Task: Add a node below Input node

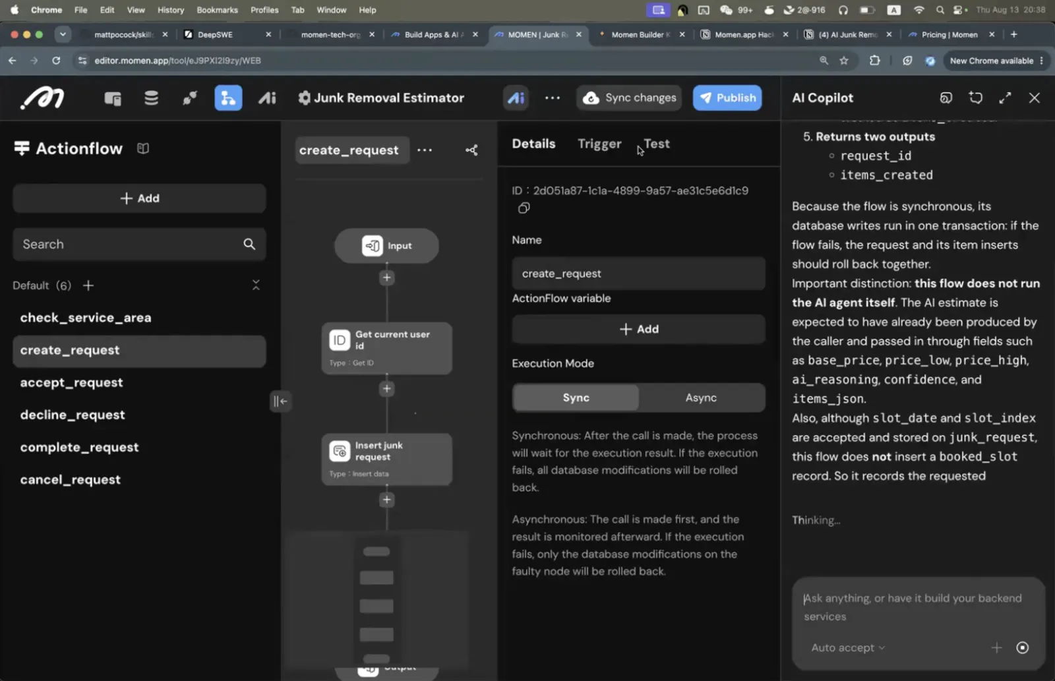Action: (387, 278)
